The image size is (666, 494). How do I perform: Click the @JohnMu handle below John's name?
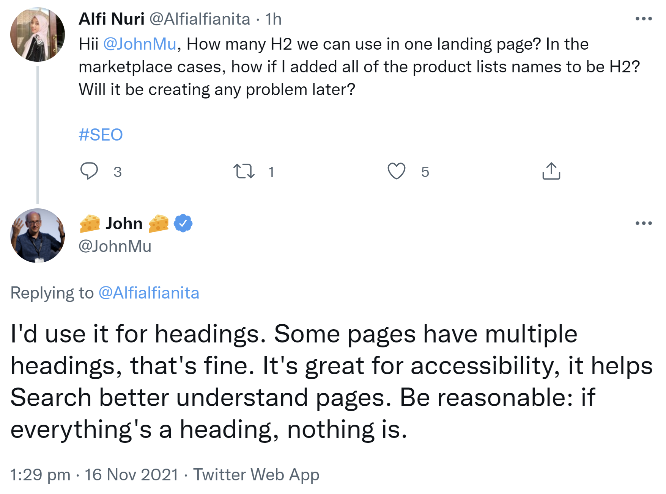pos(115,246)
